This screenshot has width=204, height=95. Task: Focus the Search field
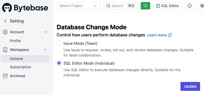tap(121, 6)
